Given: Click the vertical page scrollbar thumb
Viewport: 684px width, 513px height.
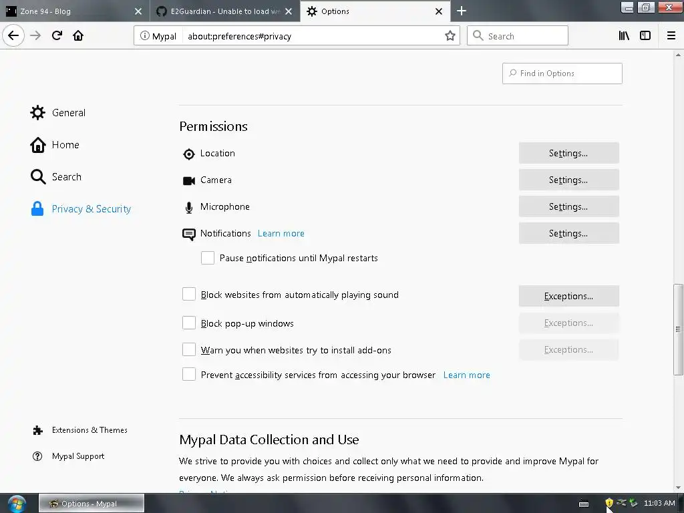Looking at the screenshot, I should click(678, 329).
